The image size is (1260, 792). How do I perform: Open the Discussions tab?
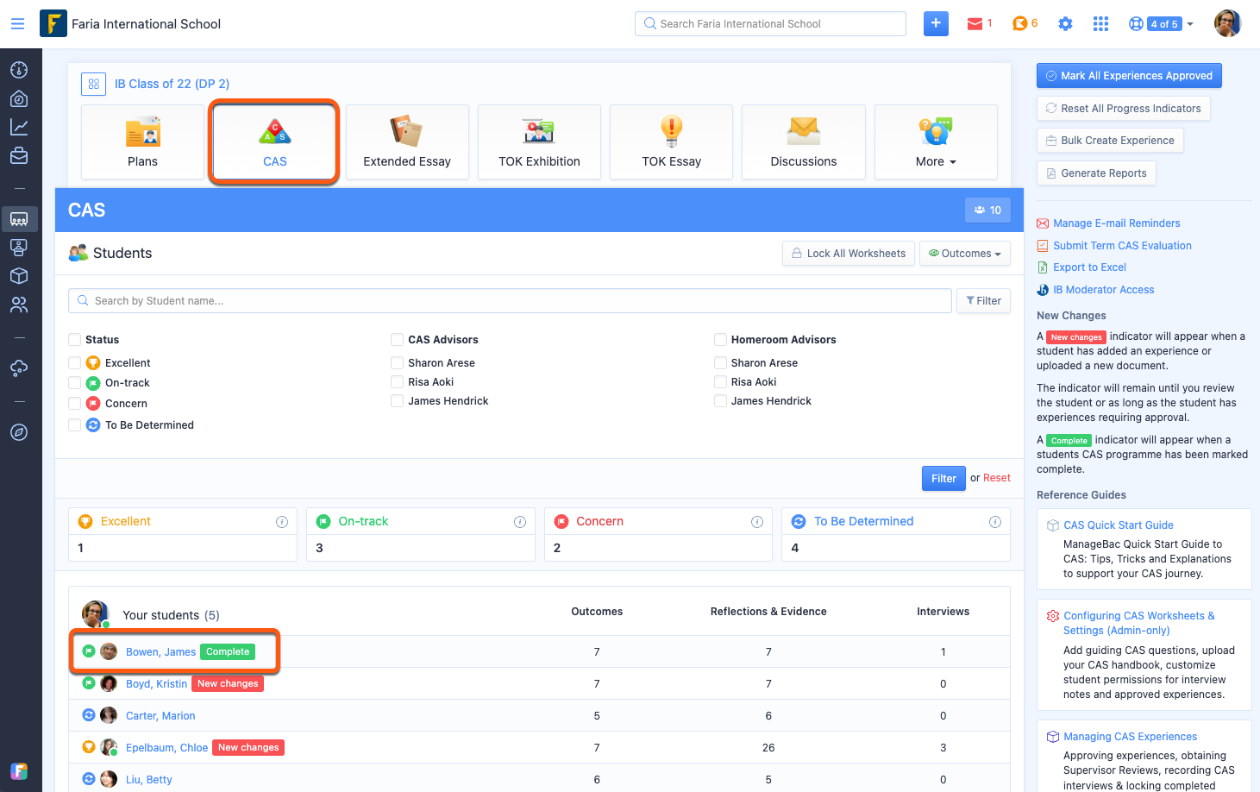click(804, 142)
